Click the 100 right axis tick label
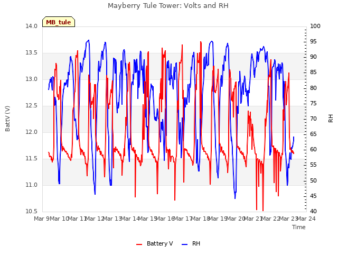 click(315, 26)
